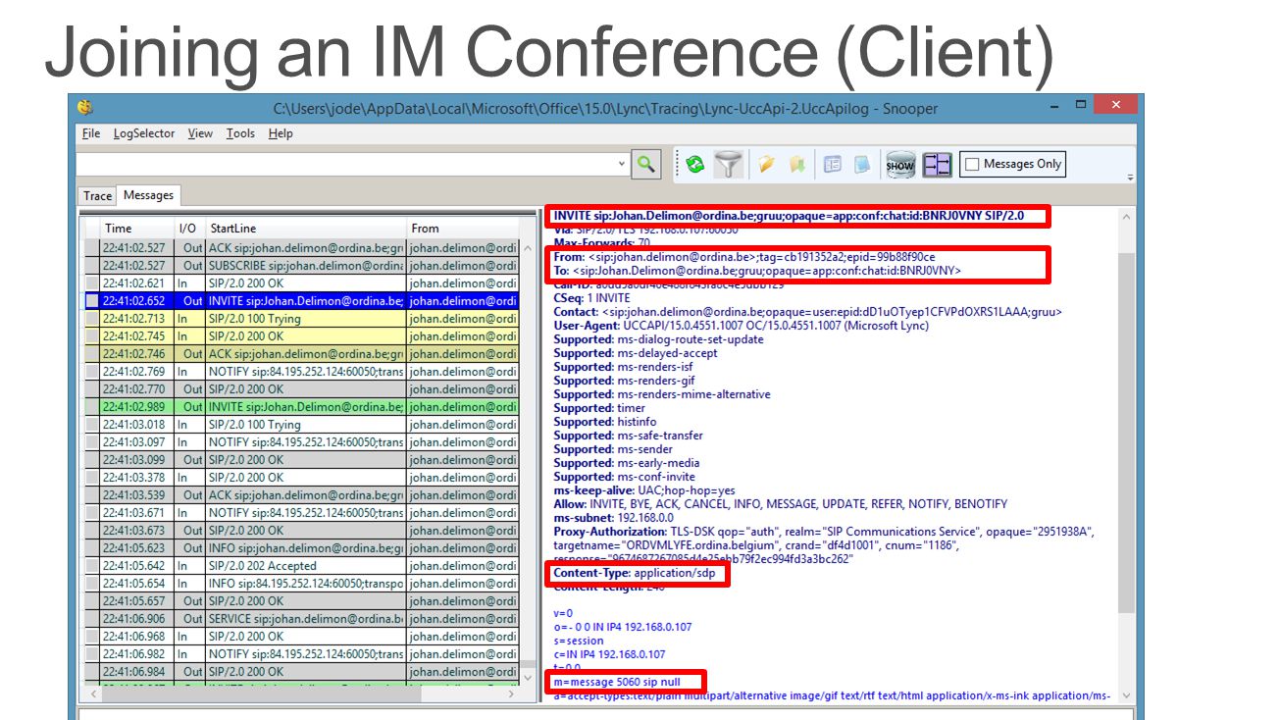Open the View menu
This screenshot has width=1280, height=720.
pos(200,133)
